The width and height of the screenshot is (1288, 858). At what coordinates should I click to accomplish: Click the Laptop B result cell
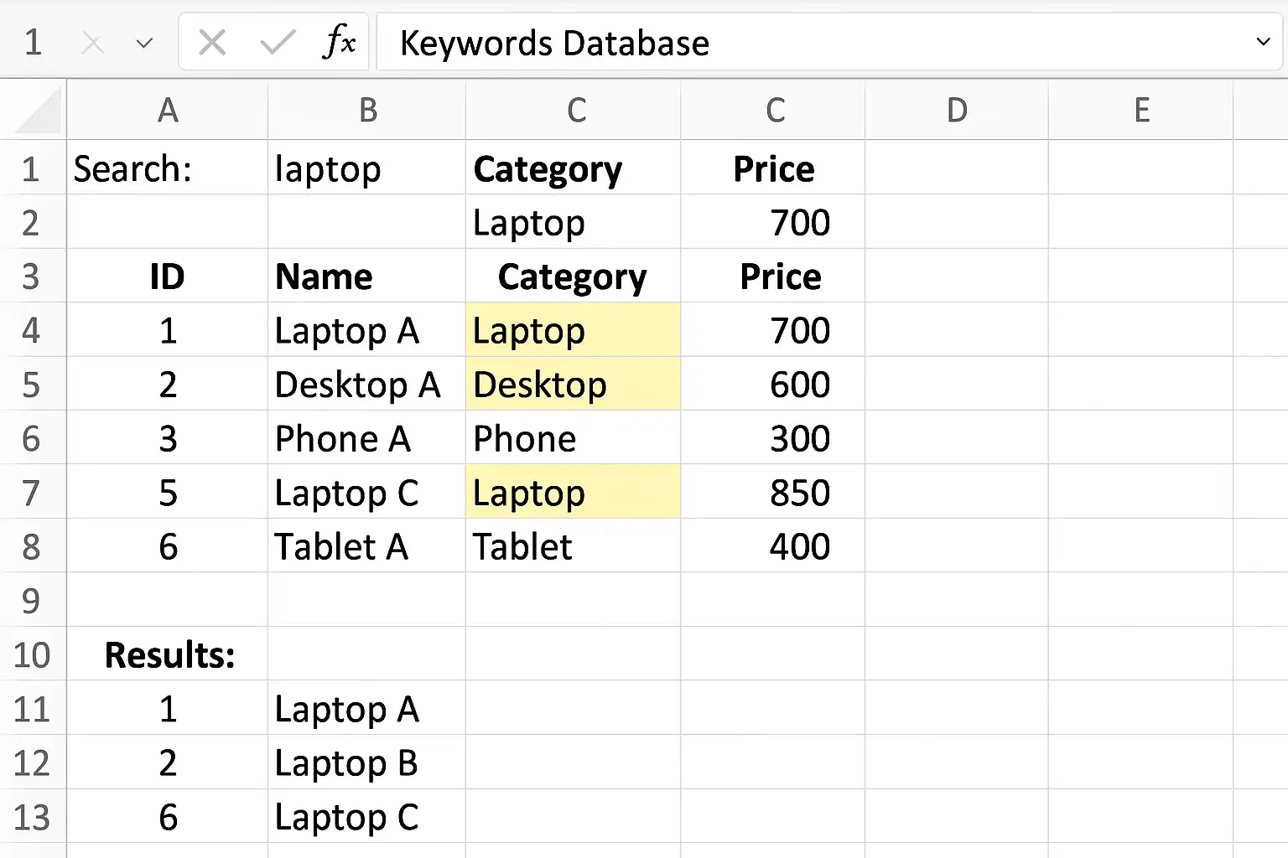(x=367, y=762)
